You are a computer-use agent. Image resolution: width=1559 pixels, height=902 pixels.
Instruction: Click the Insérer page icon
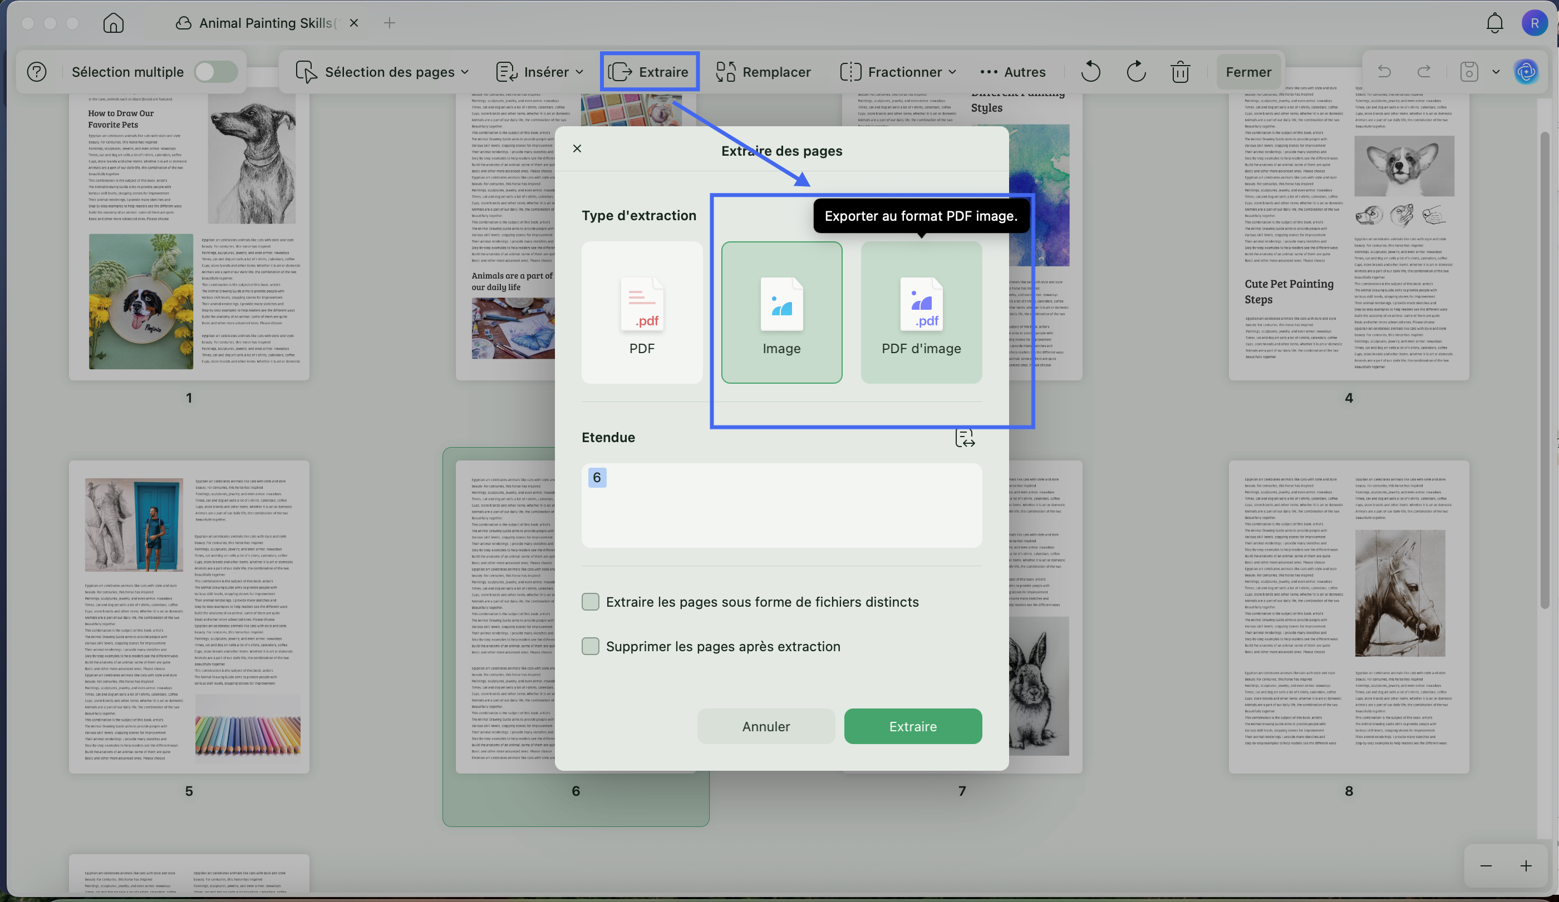pyautogui.click(x=506, y=72)
